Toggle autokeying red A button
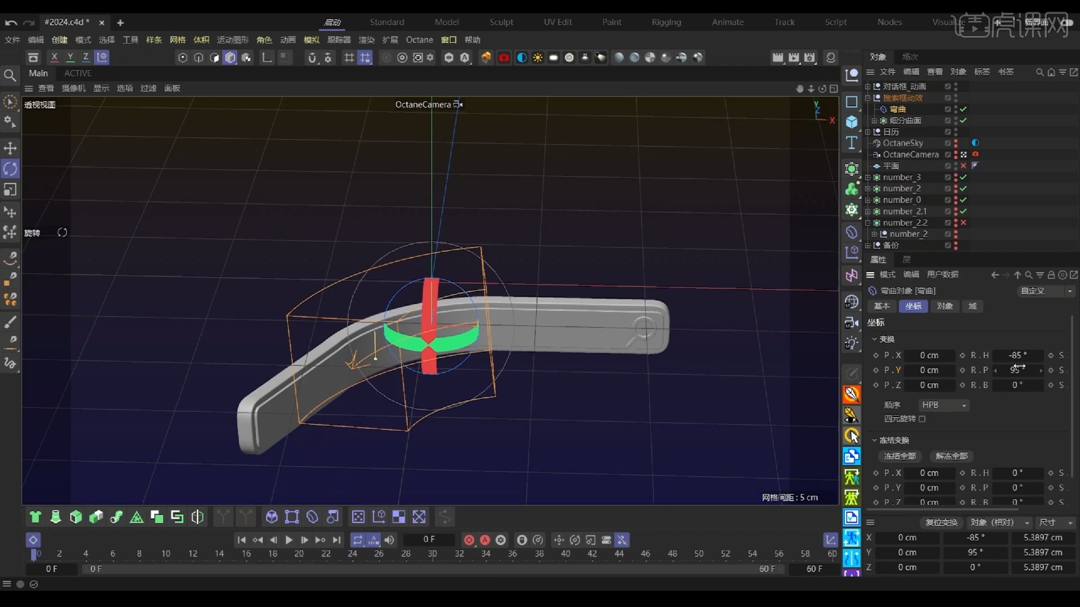 (485, 540)
